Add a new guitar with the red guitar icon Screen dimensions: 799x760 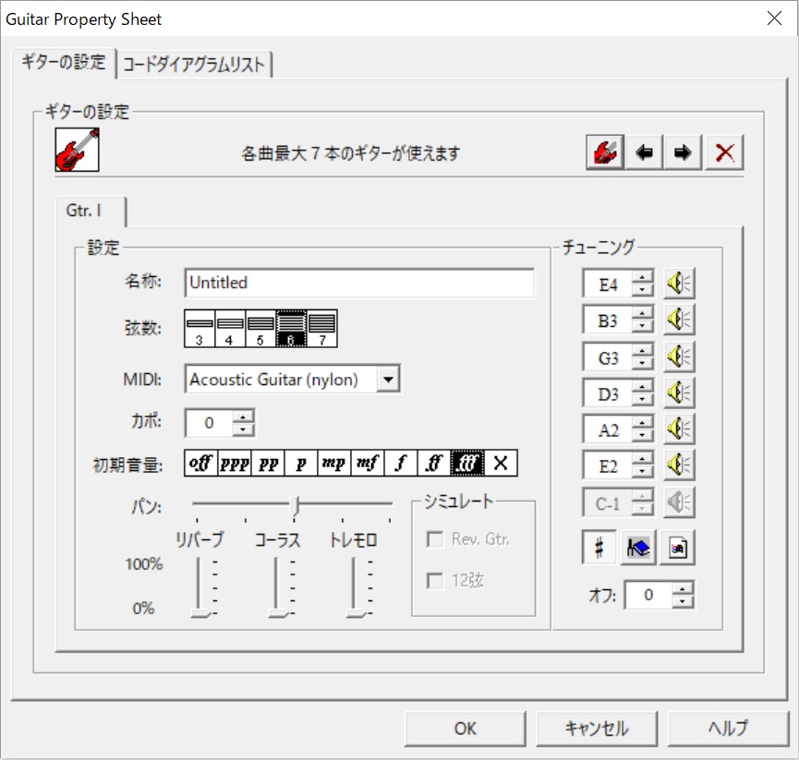pos(604,151)
